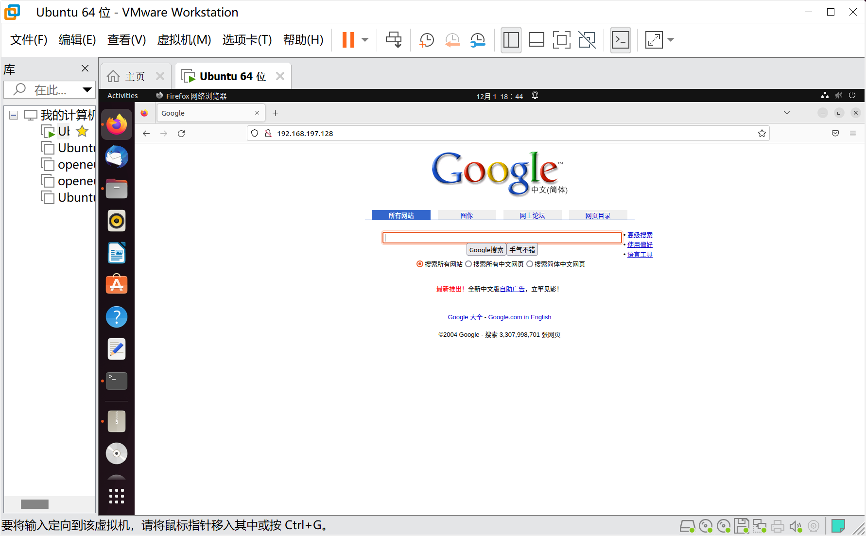The width and height of the screenshot is (866, 536).
Task: Click the Google search text box
Action: (x=502, y=237)
